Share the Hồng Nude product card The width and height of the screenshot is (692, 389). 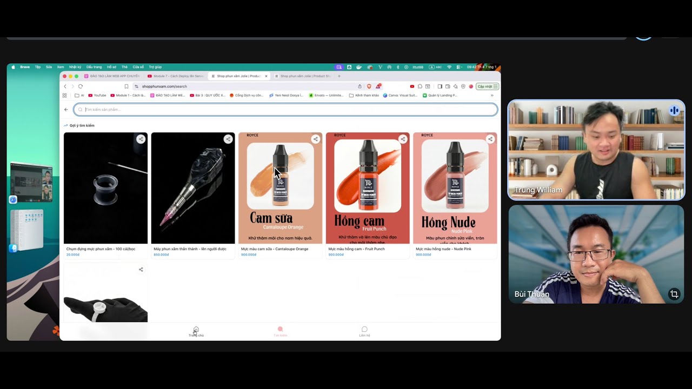point(490,139)
